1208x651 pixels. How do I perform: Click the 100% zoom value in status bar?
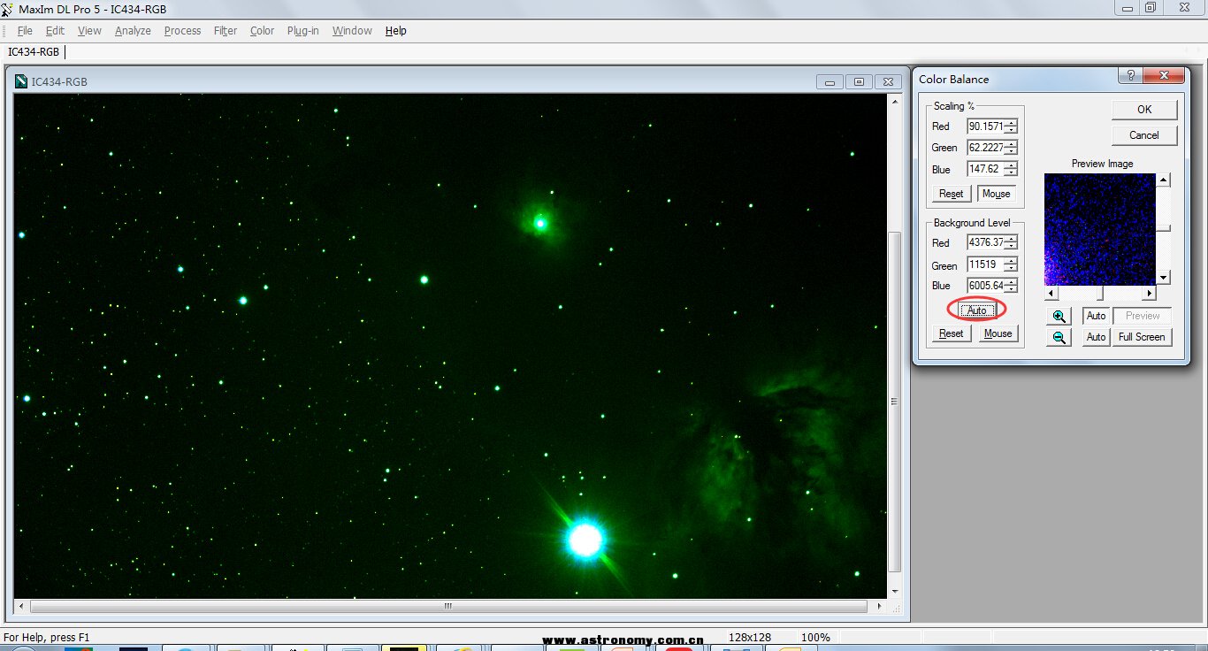point(815,637)
